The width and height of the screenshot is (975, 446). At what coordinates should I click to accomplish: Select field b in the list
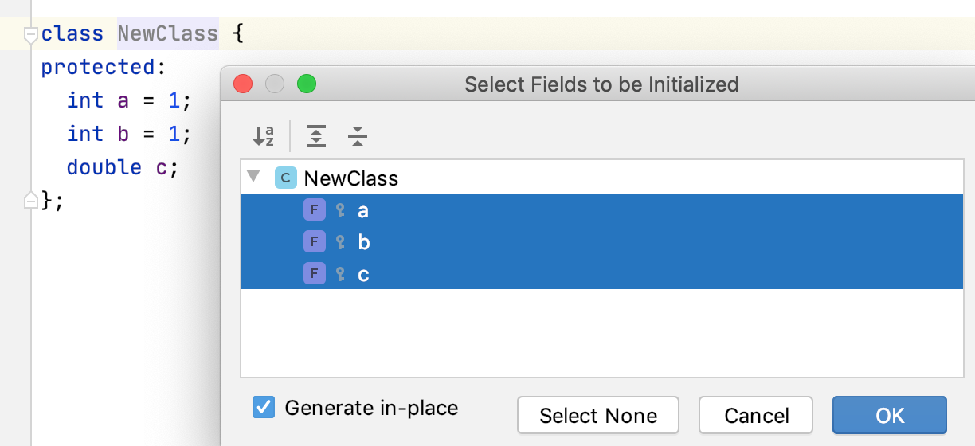pos(363,241)
